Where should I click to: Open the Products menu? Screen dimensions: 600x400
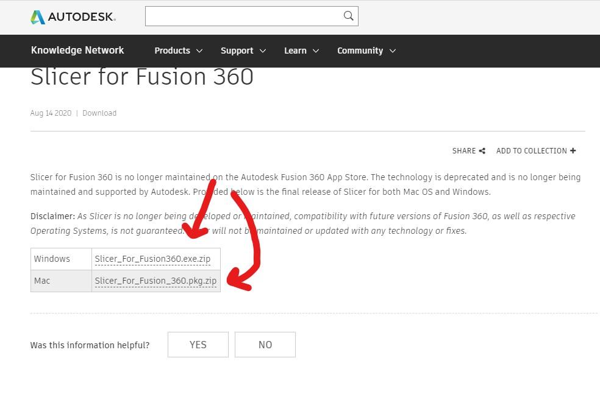pyautogui.click(x=172, y=51)
